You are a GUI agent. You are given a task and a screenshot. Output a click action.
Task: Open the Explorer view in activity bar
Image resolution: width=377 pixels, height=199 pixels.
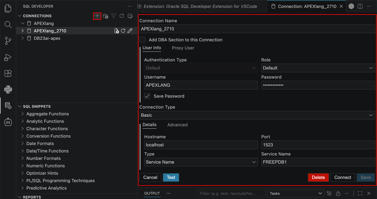[8, 8]
